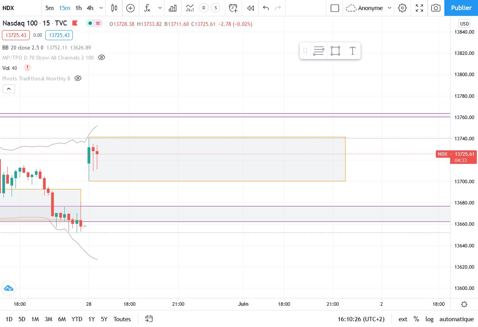Open the time axis settings gear
This screenshot has height=327, width=478.
[464, 304]
